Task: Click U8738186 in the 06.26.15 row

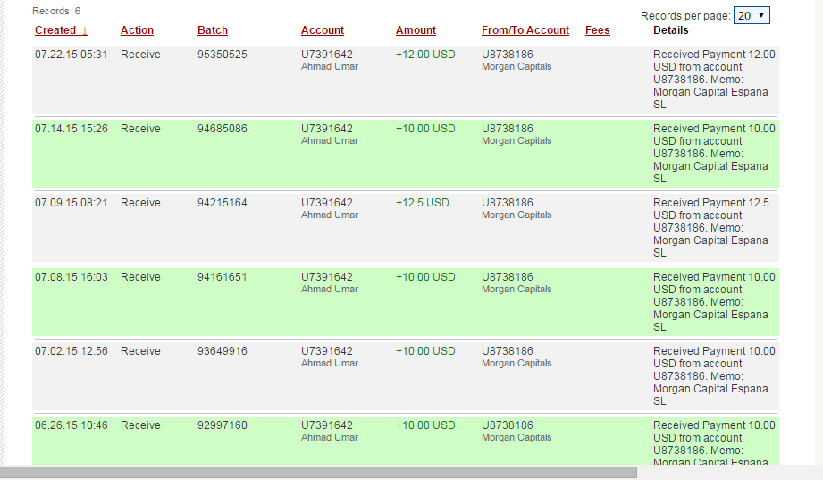Action: click(508, 425)
